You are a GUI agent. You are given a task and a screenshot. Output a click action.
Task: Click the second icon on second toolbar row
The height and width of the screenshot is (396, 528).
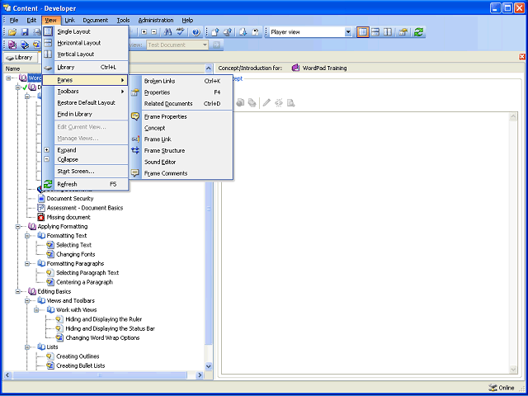25,45
